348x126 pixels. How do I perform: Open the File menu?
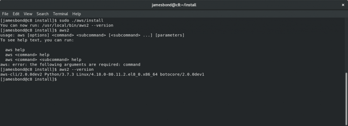(x=5, y=14)
